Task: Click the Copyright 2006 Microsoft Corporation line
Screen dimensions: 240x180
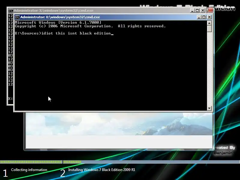Action: [90, 26]
